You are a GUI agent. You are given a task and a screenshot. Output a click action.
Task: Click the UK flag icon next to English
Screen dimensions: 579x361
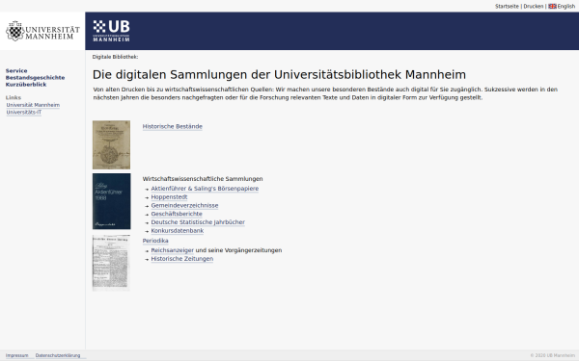tap(552, 7)
